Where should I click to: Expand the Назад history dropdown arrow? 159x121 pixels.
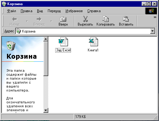coord(27,21)
